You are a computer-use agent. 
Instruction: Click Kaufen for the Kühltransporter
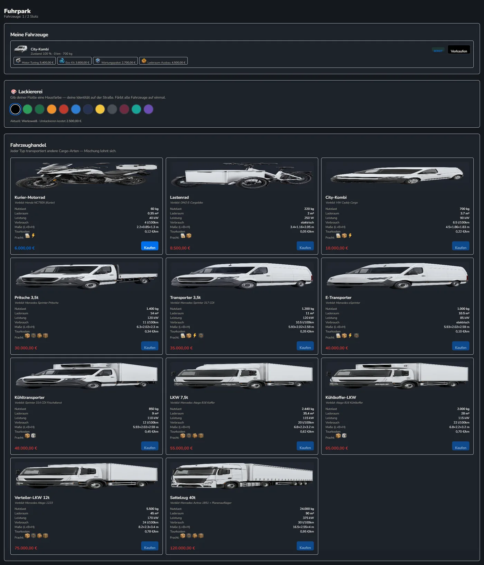click(x=150, y=446)
